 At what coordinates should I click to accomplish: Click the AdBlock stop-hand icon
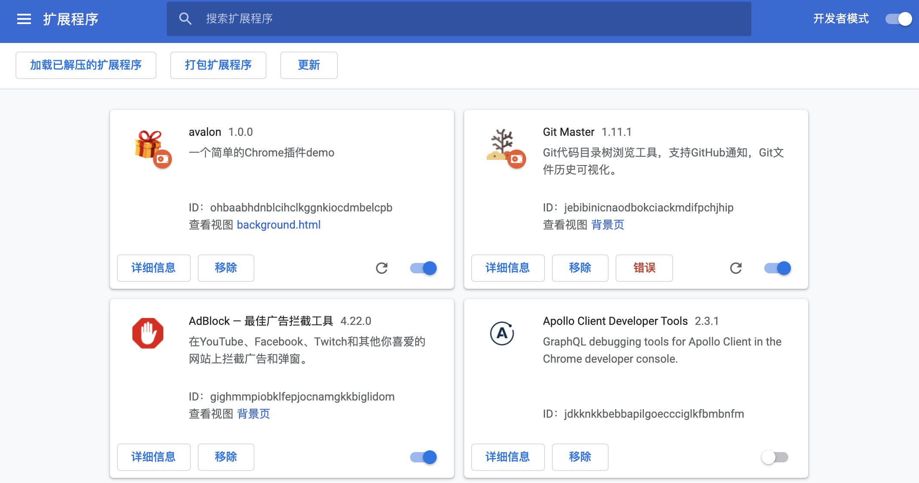coord(148,333)
